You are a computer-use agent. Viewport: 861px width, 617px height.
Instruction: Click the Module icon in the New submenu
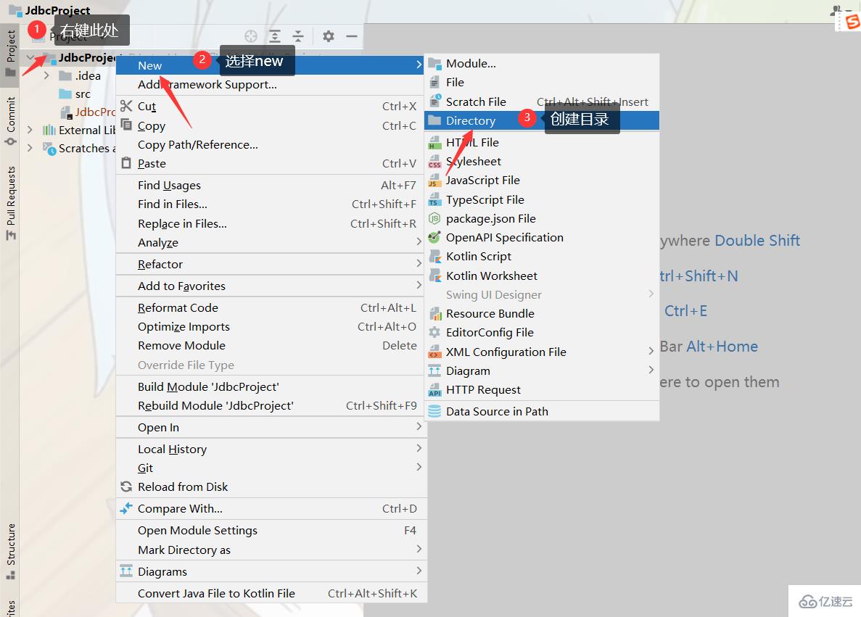(435, 64)
